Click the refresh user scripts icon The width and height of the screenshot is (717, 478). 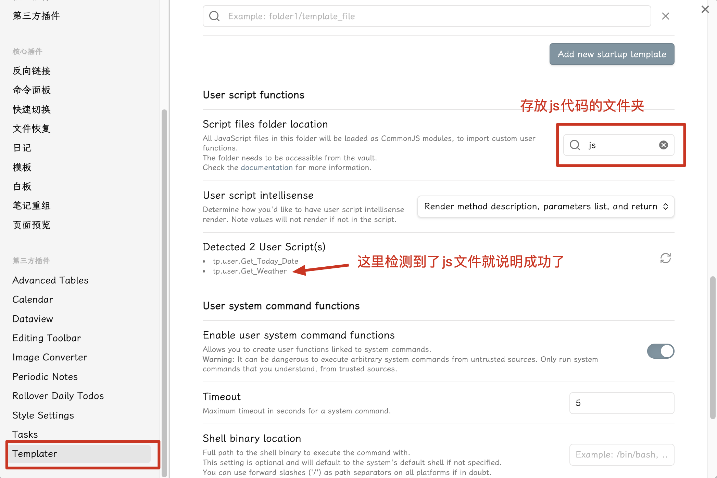point(665,258)
